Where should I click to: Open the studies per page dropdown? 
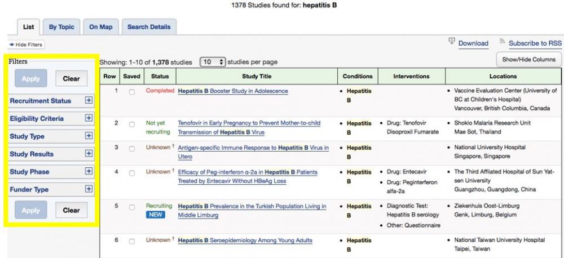point(213,62)
